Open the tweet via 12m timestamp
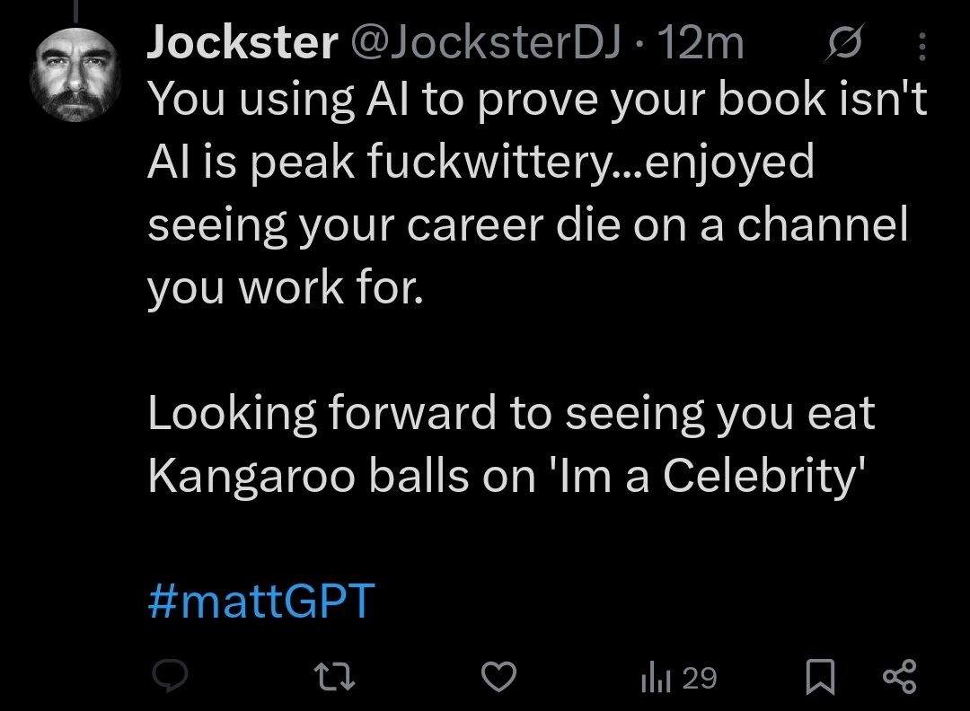 [701, 44]
